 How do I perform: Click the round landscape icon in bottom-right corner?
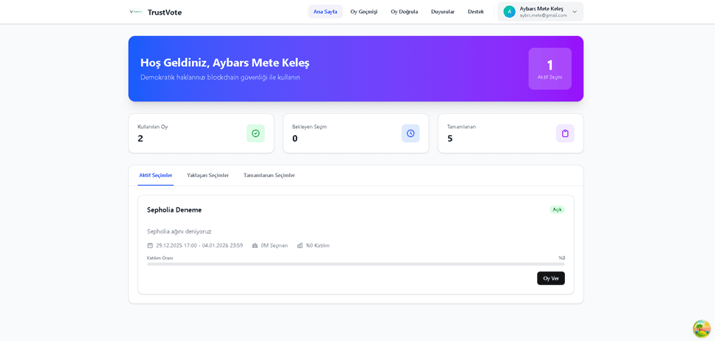tap(702, 329)
